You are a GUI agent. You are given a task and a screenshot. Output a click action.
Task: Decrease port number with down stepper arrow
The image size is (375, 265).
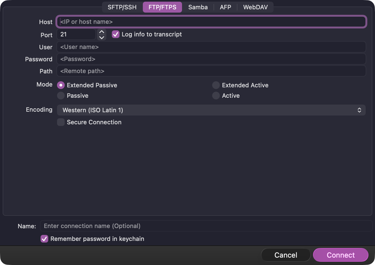(102, 38)
